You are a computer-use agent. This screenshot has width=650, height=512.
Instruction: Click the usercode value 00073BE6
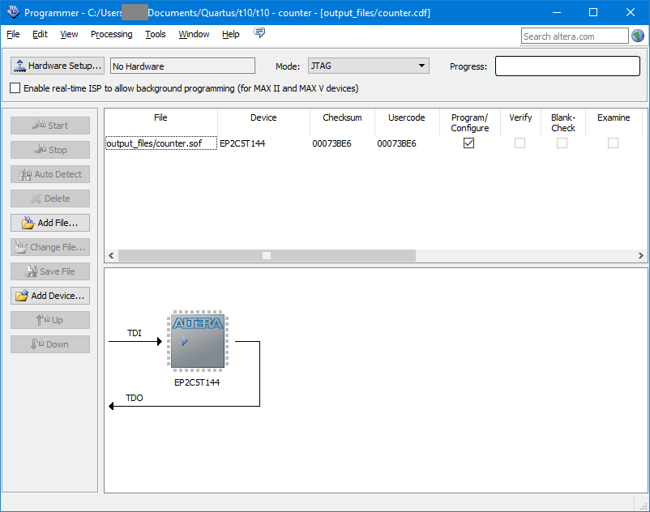click(x=396, y=143)
